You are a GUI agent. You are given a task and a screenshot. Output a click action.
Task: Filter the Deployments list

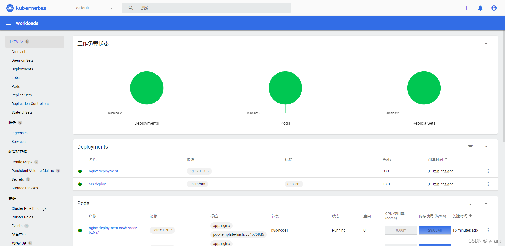[470, 147]
